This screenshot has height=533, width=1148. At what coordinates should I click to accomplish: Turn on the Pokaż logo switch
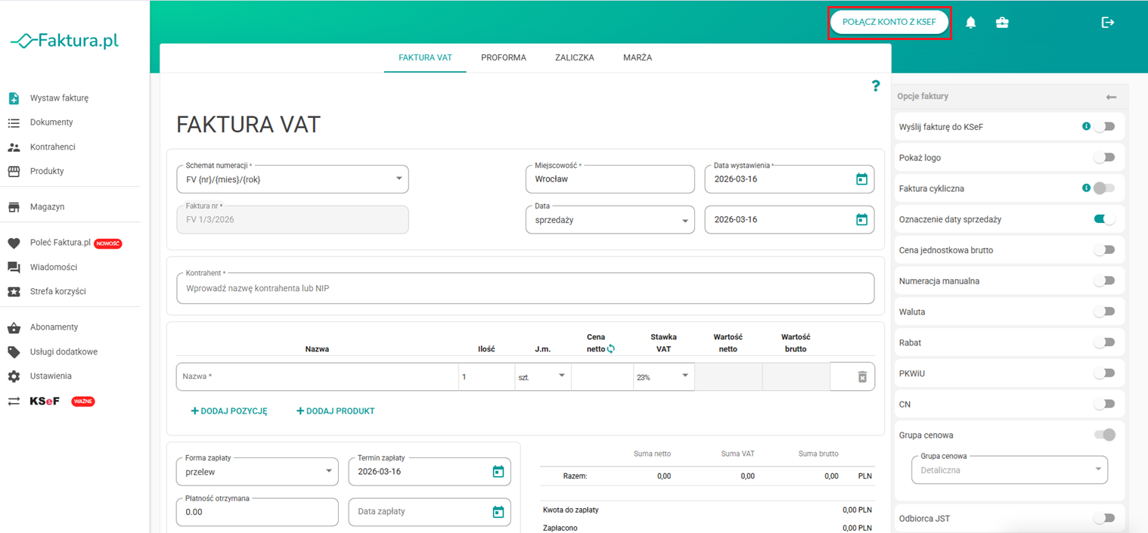coord(1104,158)
